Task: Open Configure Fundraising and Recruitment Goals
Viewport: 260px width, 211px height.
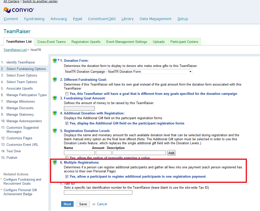Action: tap(22, 181)
